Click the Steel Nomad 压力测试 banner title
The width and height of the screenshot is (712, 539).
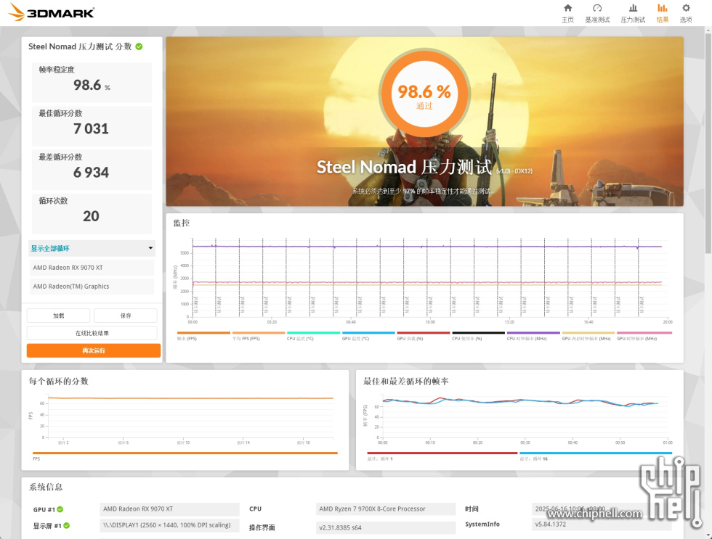pyautogui.click(x=404, y=167)
